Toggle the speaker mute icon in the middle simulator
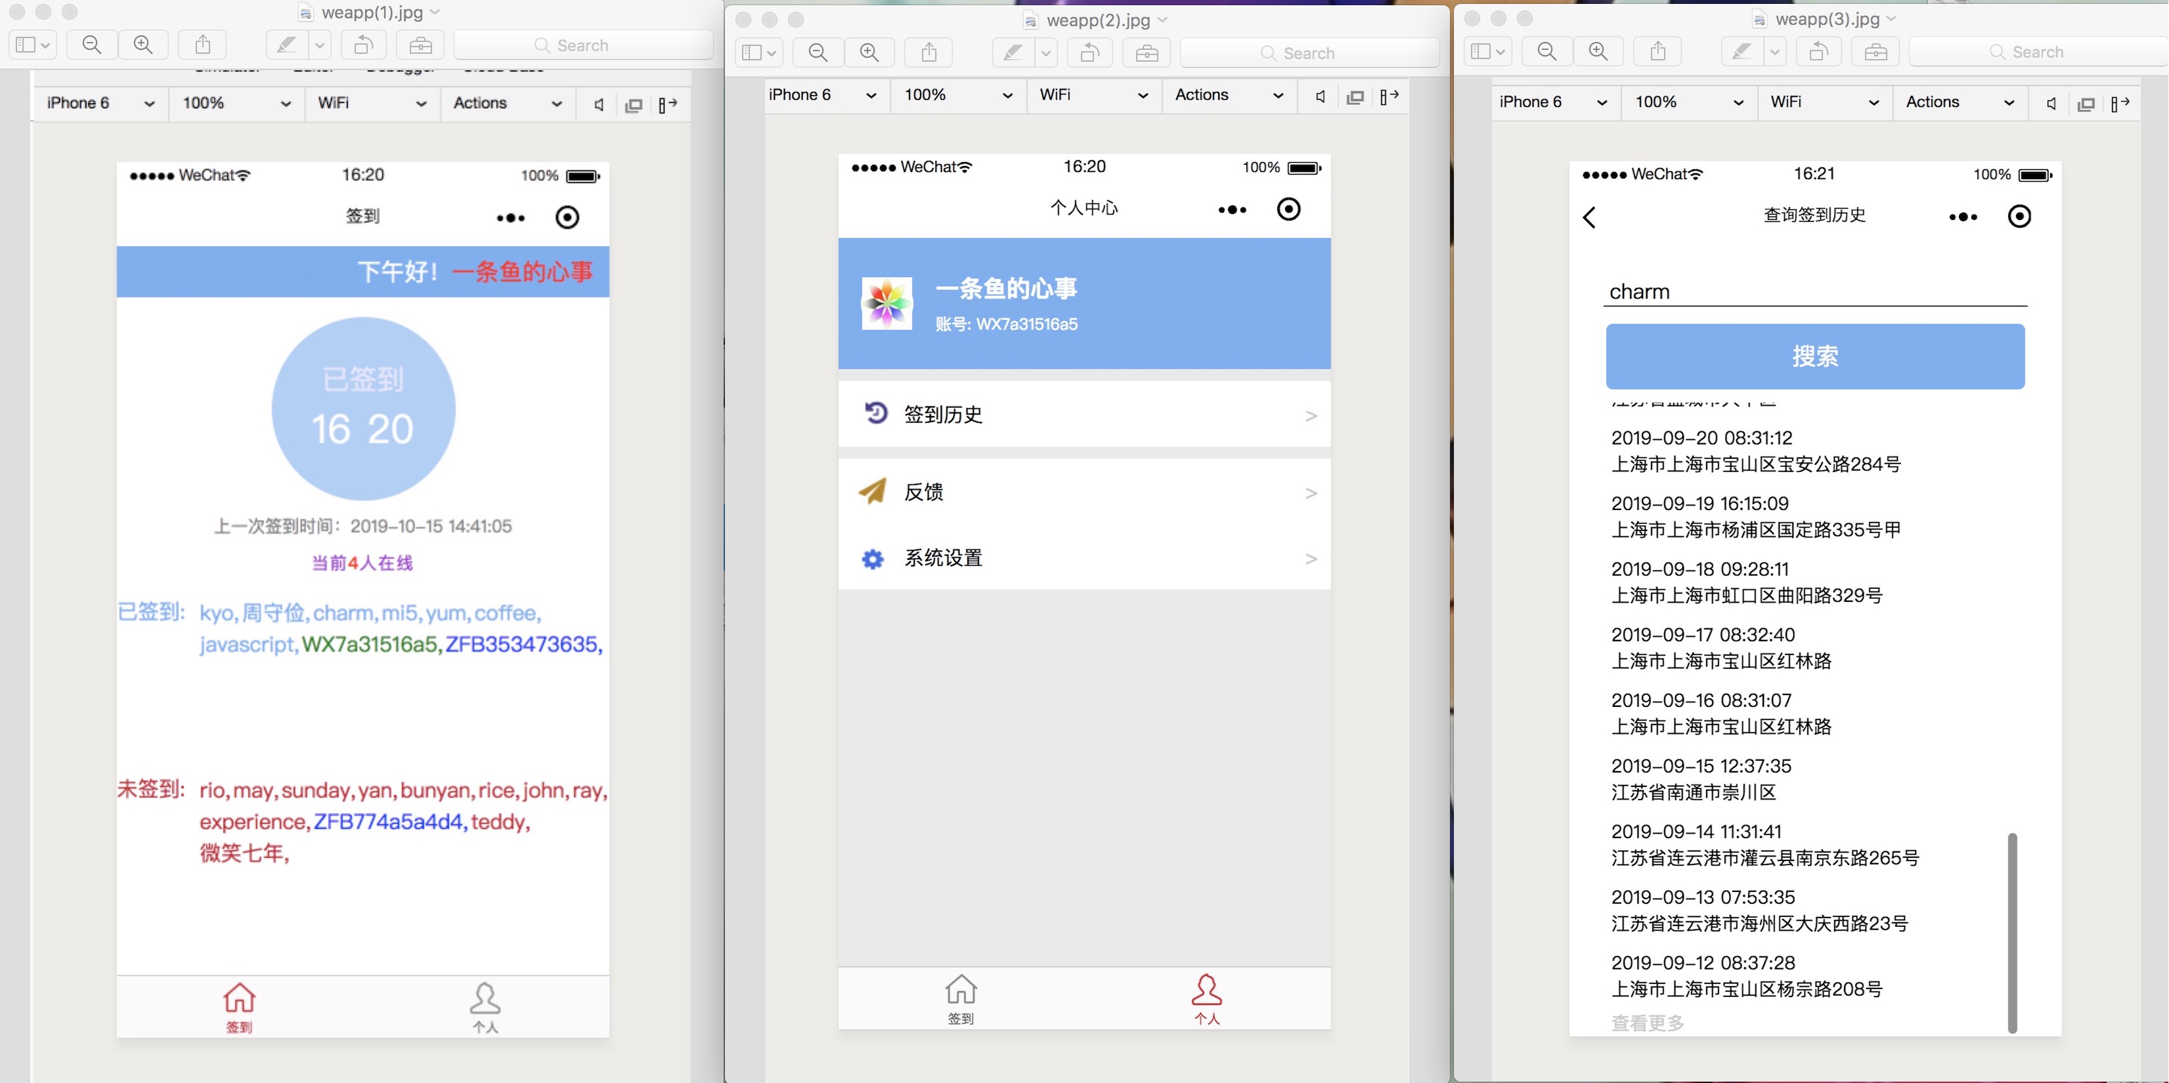This screenshot has height=1083, width=2169. point(1321,96)
